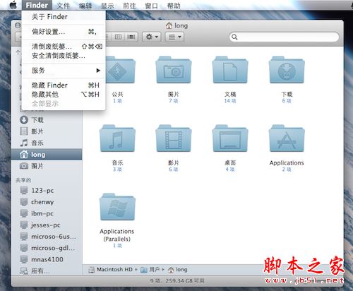353x291 pixels.
Task: Switch to column view
Action: coord(118,37)
